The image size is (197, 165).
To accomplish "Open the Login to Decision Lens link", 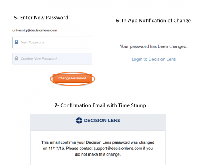I will (153, 59).
